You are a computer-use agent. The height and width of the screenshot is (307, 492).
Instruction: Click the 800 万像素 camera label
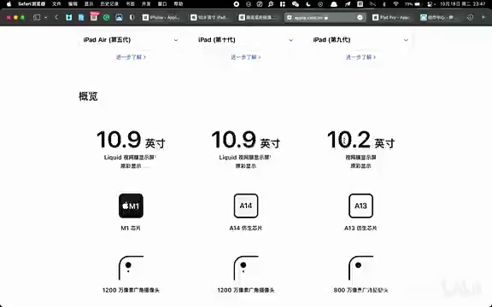coord(360,291)
